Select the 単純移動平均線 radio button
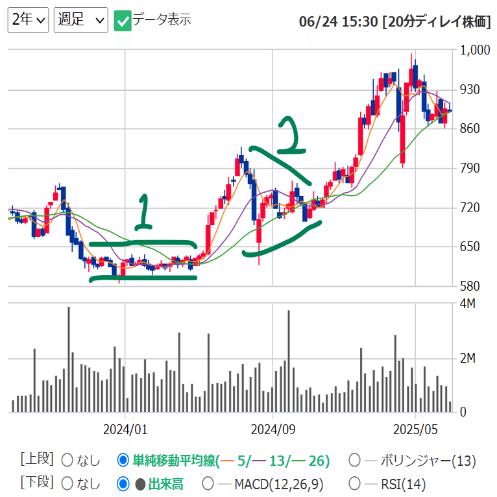The width and height of the screenshot is (497, 497). [x=123, y=460]
